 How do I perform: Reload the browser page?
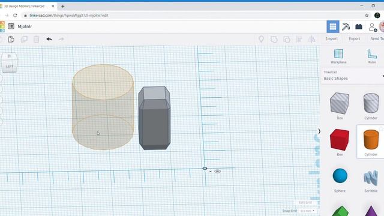pyautogui.click(x=15, y=15)
